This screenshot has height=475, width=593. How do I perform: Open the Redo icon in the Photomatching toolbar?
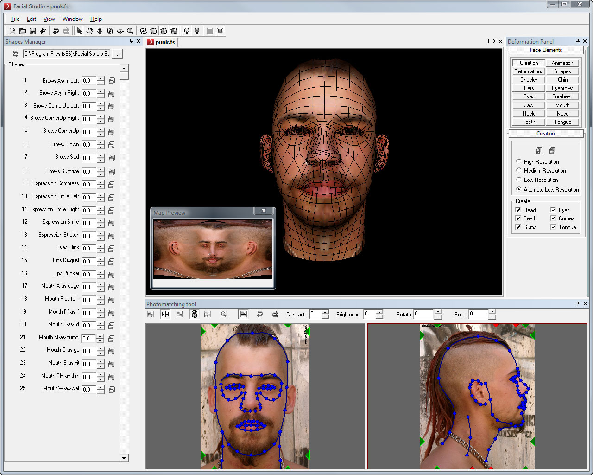275,314
